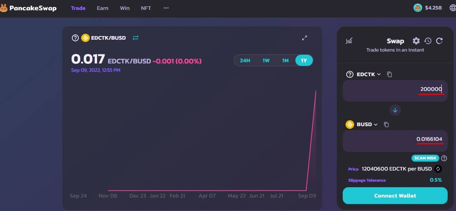Switch the EDCTK/BUSD pair order
This screenshot has width=456, height=211.
click(x=136, y=38)
